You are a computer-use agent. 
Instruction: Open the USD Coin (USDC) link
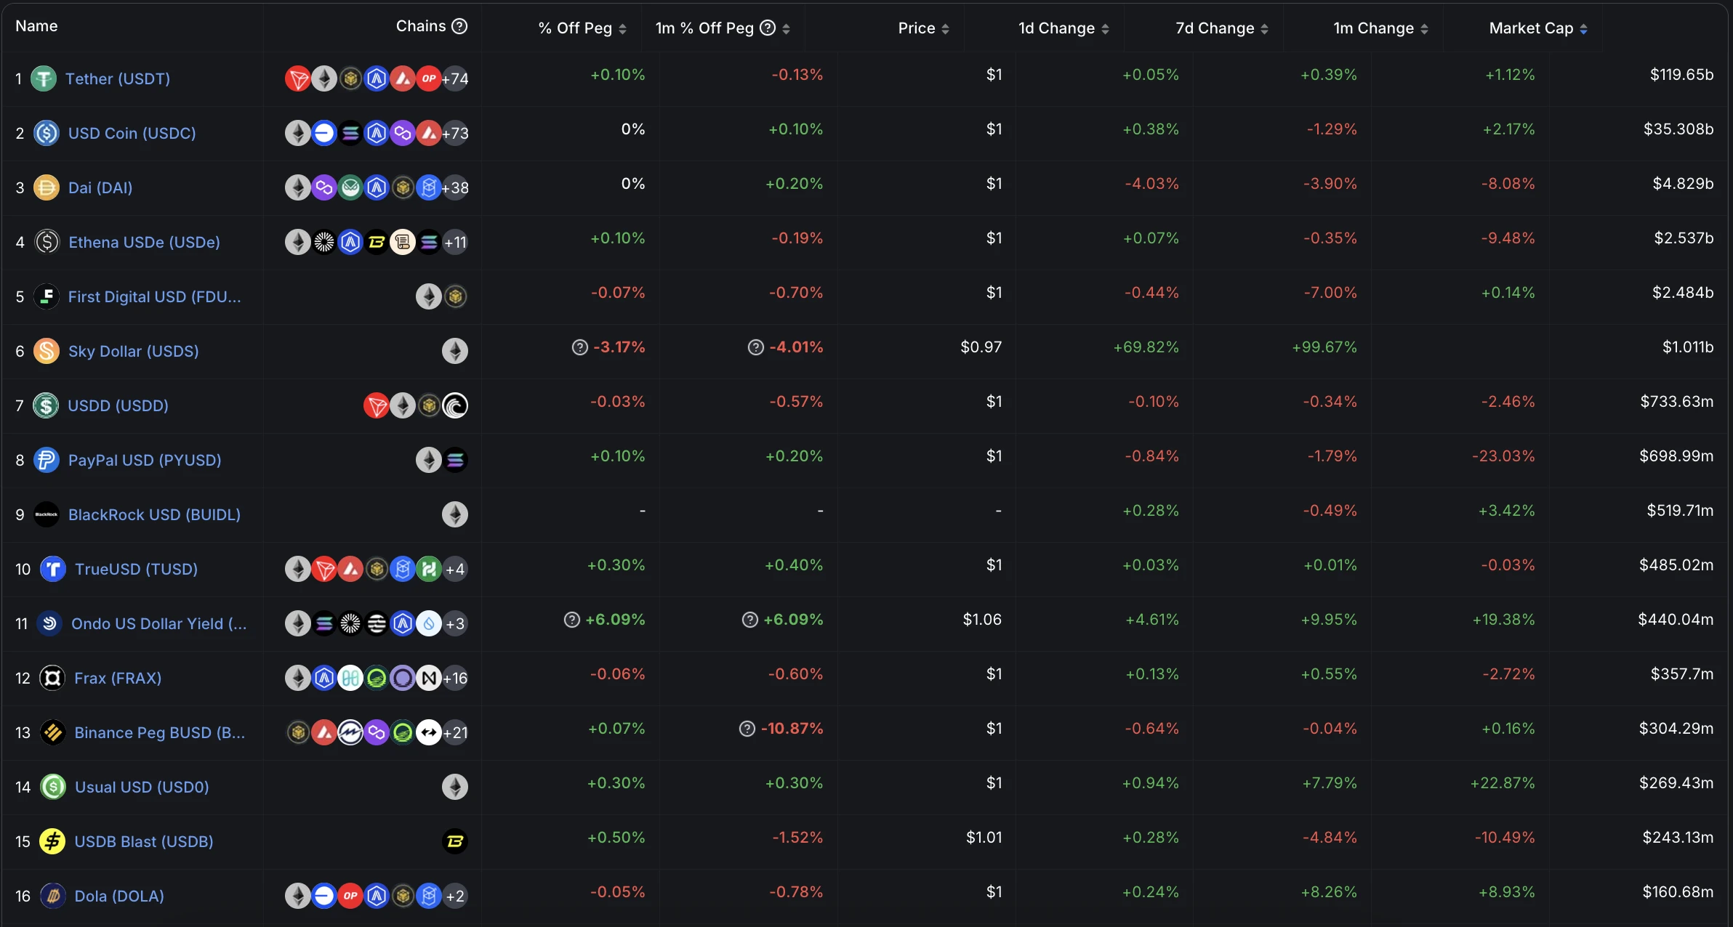(x=132, y=133)
